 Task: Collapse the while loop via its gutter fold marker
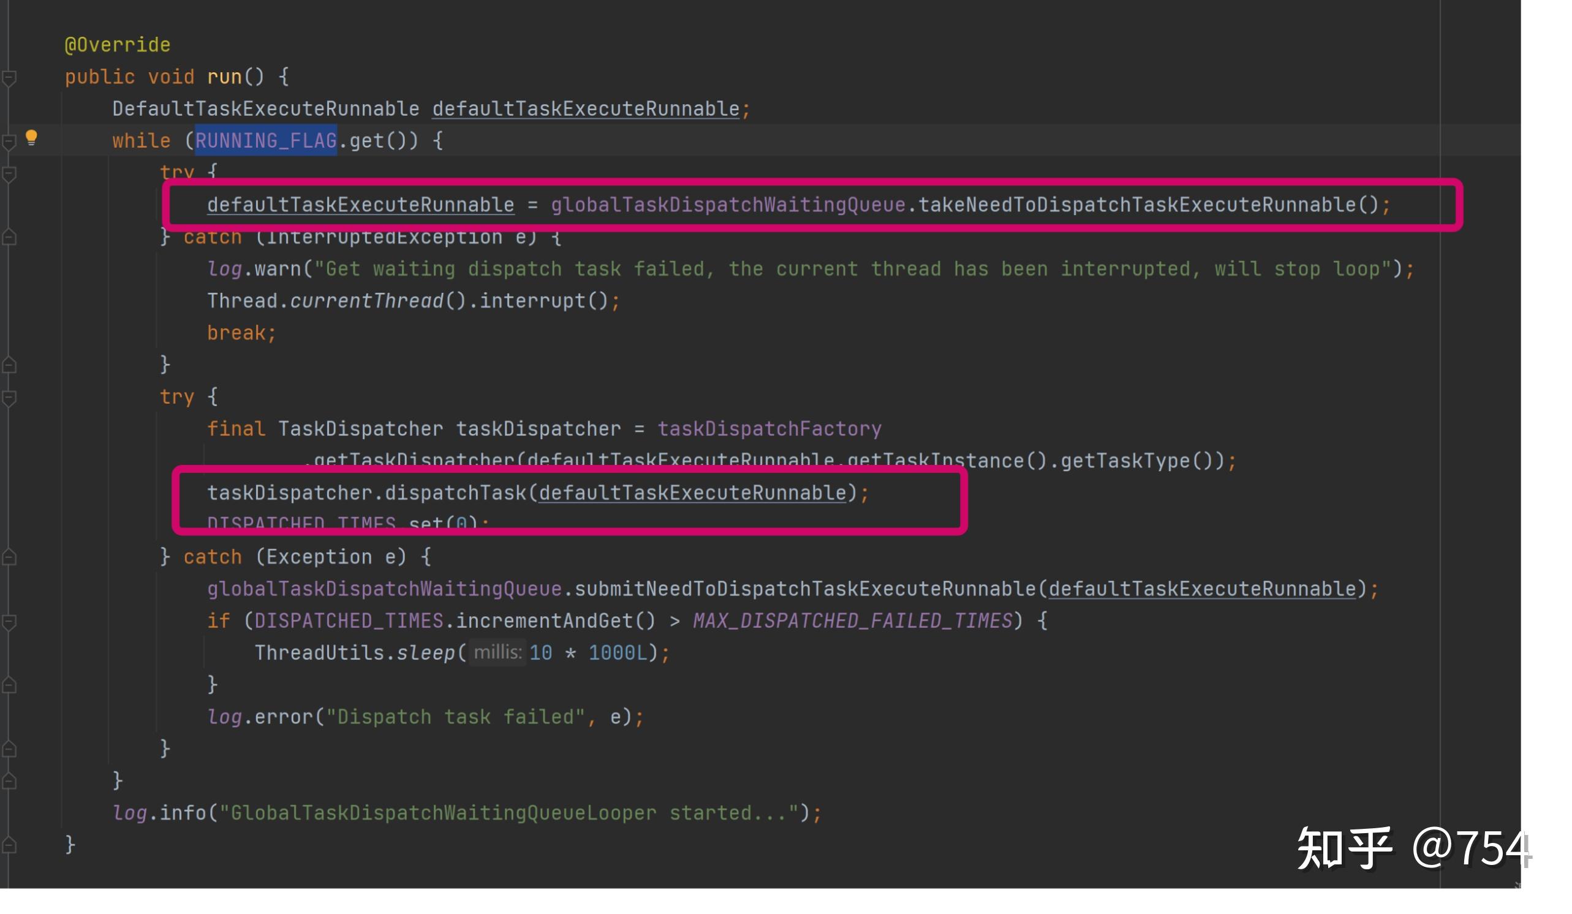point(9,142)
